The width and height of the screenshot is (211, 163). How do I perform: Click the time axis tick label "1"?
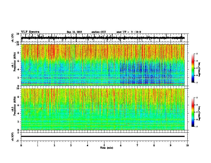[x=38, y=145]
